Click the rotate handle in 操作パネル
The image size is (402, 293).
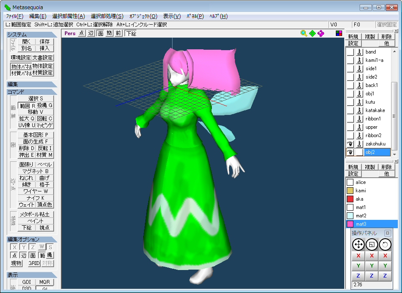coord(385,245)
